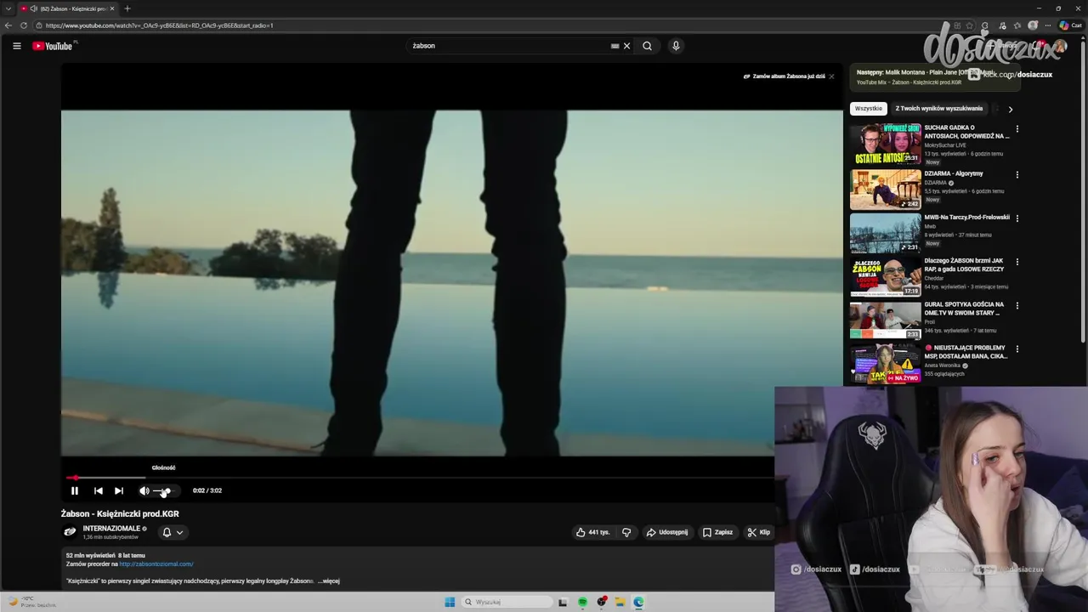Run search with the magnifier button
This screenshot has height=612, width=1088.
647,46
